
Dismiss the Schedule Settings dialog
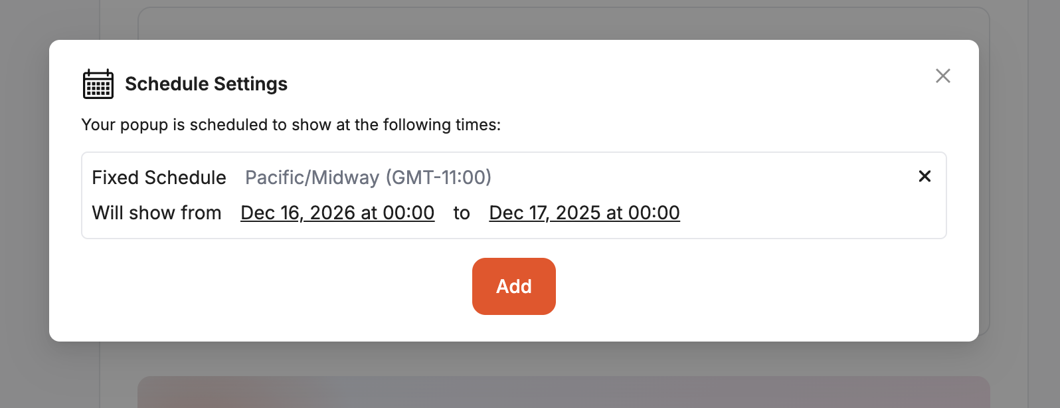click(x=943, y=76)
